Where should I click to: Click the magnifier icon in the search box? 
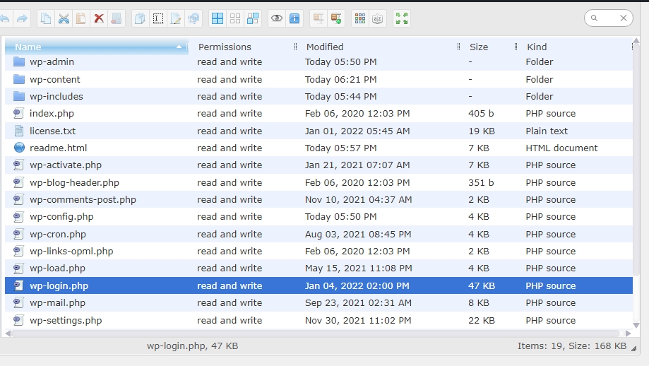point(595,18)
